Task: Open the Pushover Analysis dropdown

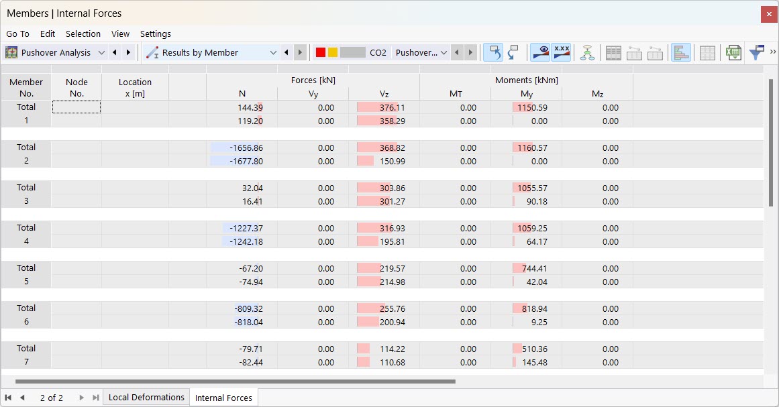Action: [102, 52]
